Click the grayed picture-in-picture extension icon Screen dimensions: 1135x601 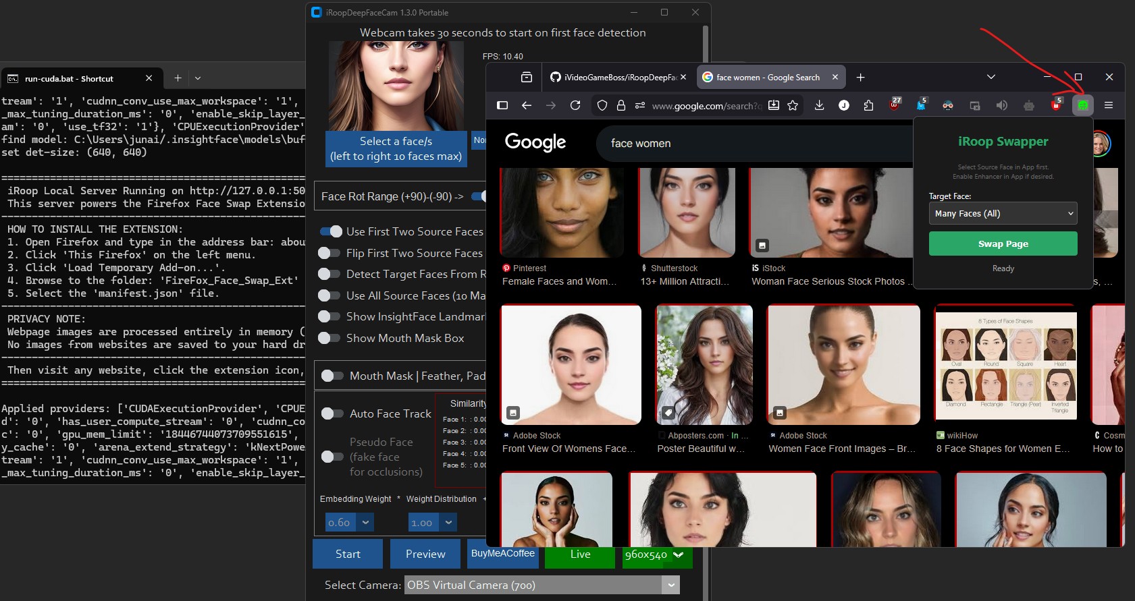[975, 105]
